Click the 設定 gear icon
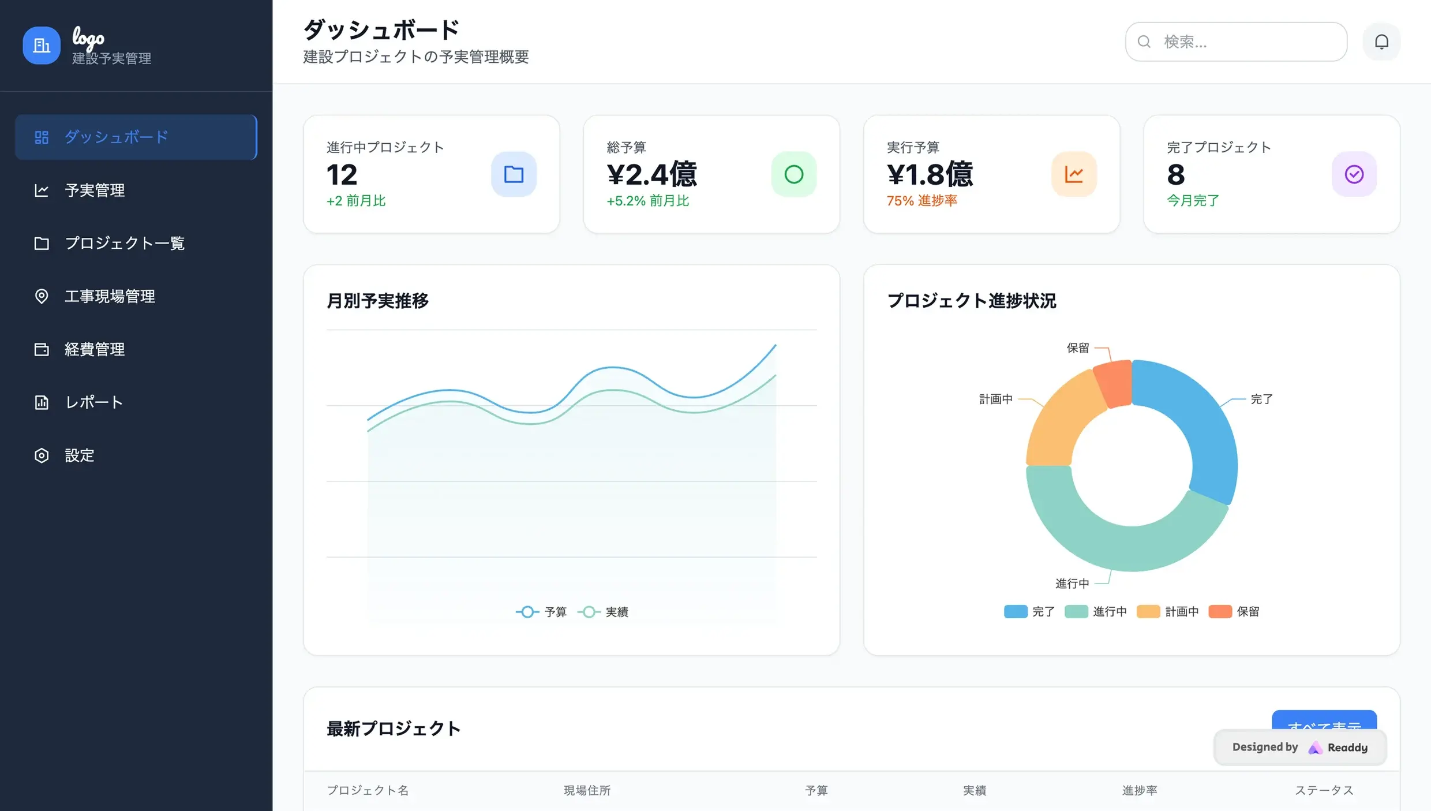 pyautogui.click(x=41, y=455)
